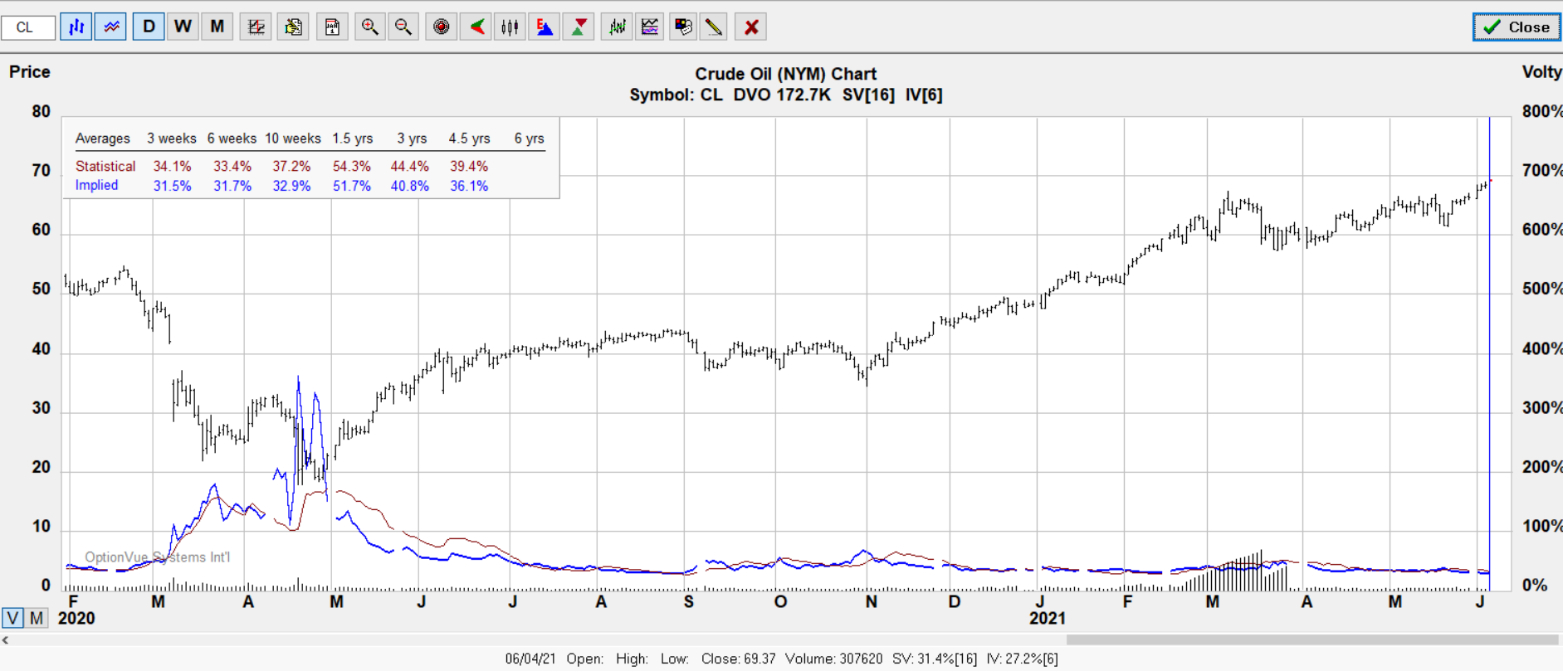1563x671 pixels.
Task: Open the indicator chart lines icon
Action: 650,27
